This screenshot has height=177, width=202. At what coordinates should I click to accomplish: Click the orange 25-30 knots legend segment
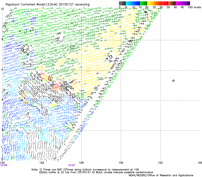click(158, 3)
